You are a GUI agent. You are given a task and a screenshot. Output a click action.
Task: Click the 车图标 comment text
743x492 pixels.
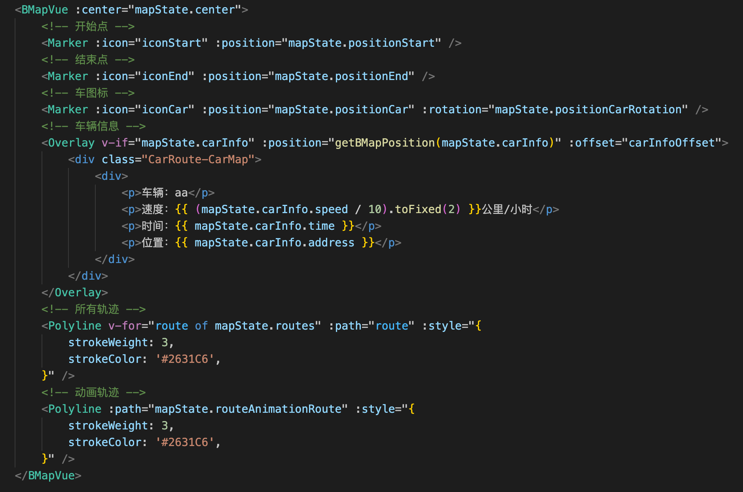pyautogui.click(x=91, y=93)
